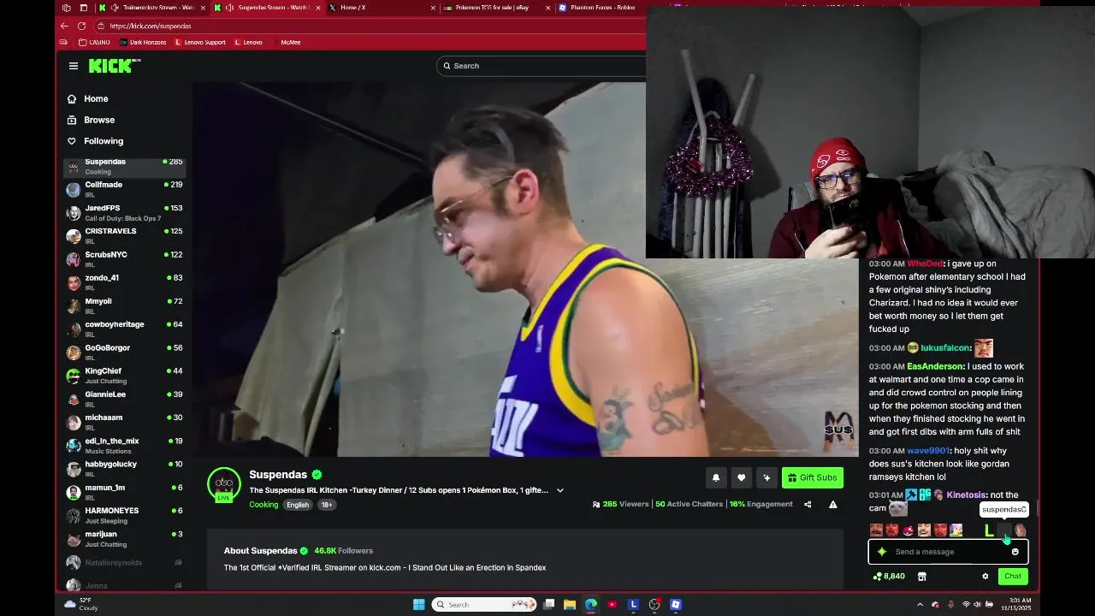Open JaredFPS channel in the sidebar
Screen dimensions: 1095x616
click(125, 212)
